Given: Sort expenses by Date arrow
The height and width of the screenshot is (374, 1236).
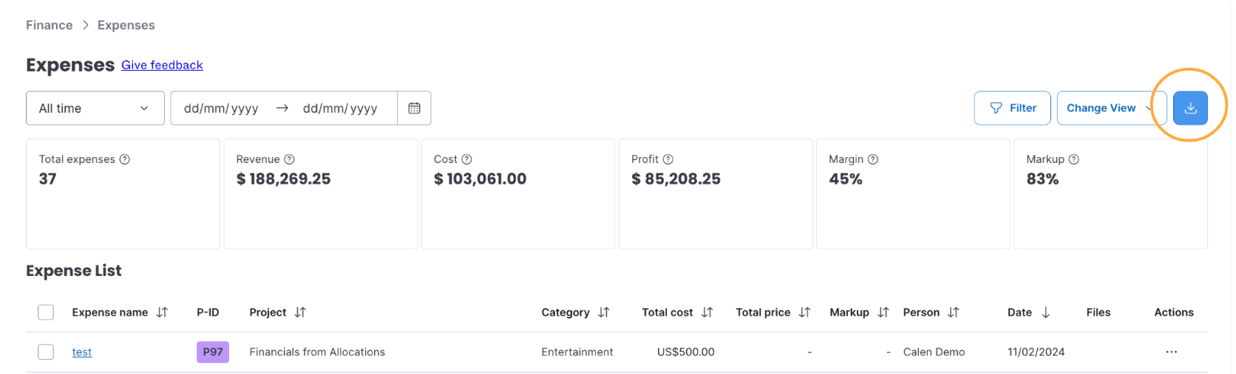Looking at the screenshot, I should pyautogui.click(x=1045, y=312).
